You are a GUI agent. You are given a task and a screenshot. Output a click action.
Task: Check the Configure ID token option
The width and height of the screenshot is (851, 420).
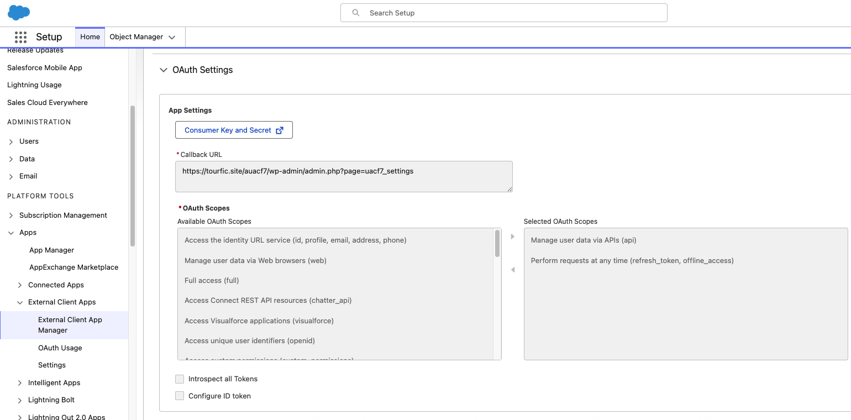coord(180,396)
